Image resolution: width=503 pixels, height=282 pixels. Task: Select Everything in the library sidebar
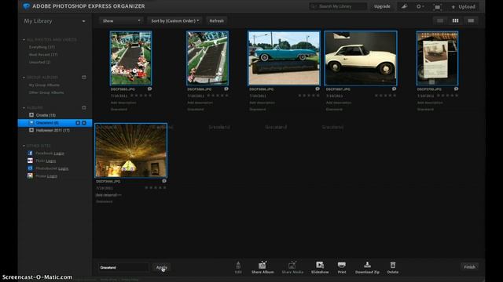pos(42,47)
